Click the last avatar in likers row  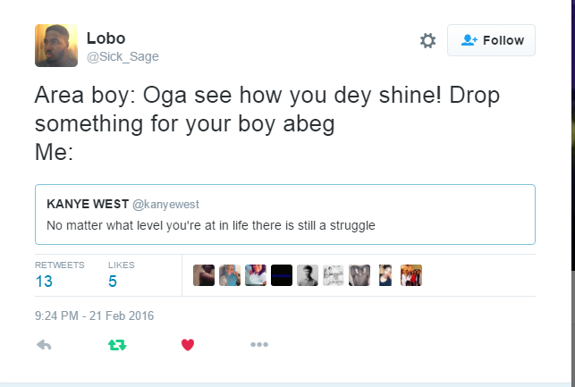pyautogui.click(x=411, y=274)
